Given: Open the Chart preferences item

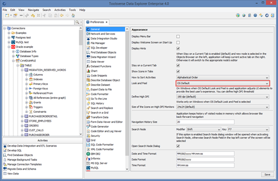Looking at the screenshot, I should click(x=94, y=71).
